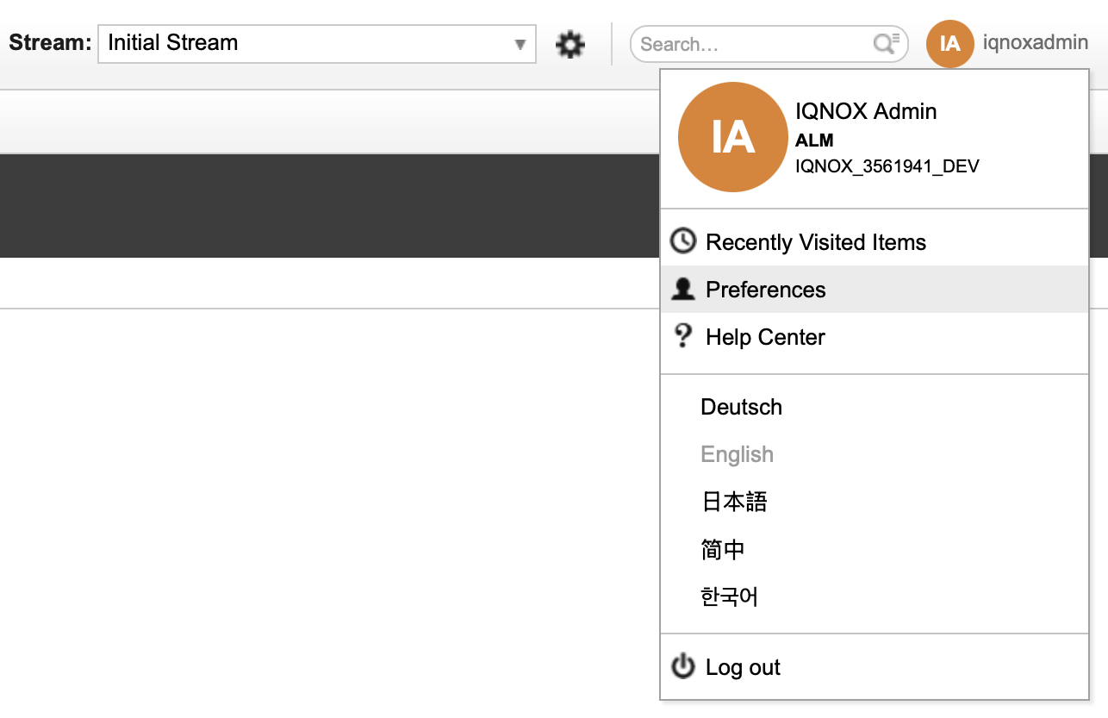Open Preferences from the user menu

(x=875, y=290)
